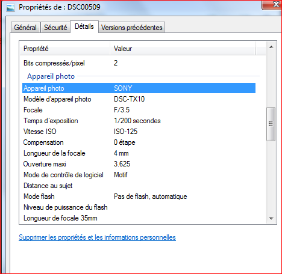
Task: Click Supprimer les propriétés et informations personnelles link
Action: pyautogui.click(x=97, y=237)
